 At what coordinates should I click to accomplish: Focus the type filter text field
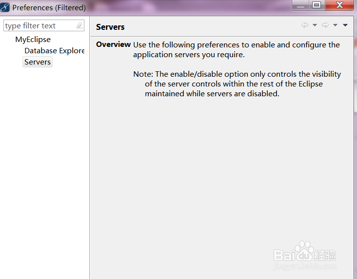point(44,25)
